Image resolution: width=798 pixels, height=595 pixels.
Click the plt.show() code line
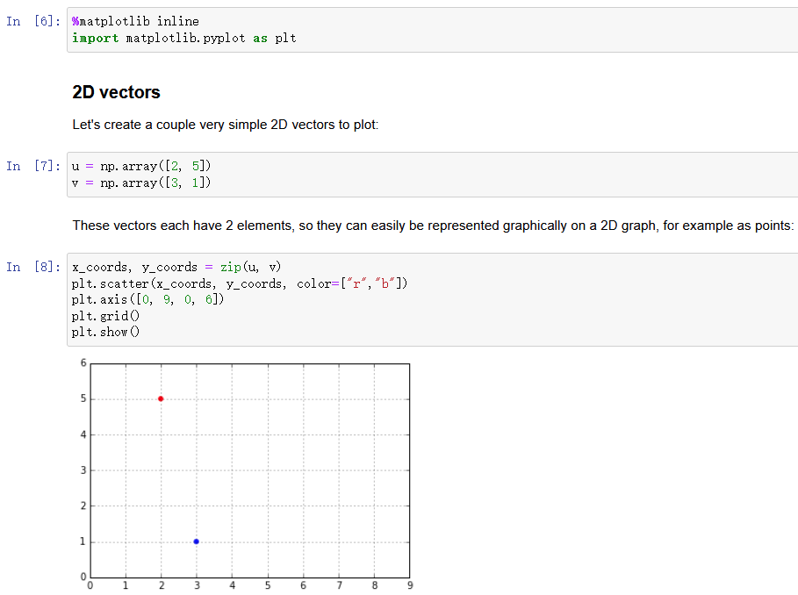click(x=105, y=332)
